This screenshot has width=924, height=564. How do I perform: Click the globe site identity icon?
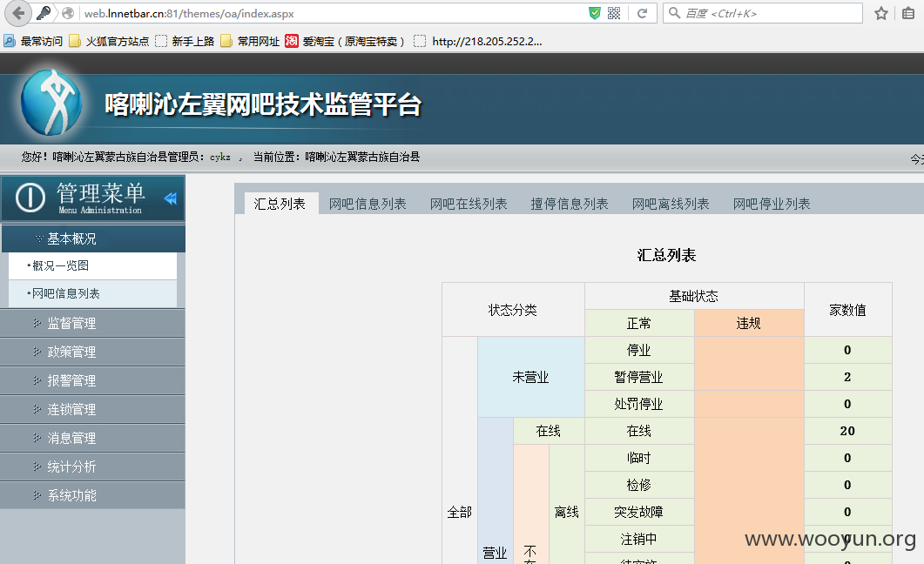[x=68, y=13]
